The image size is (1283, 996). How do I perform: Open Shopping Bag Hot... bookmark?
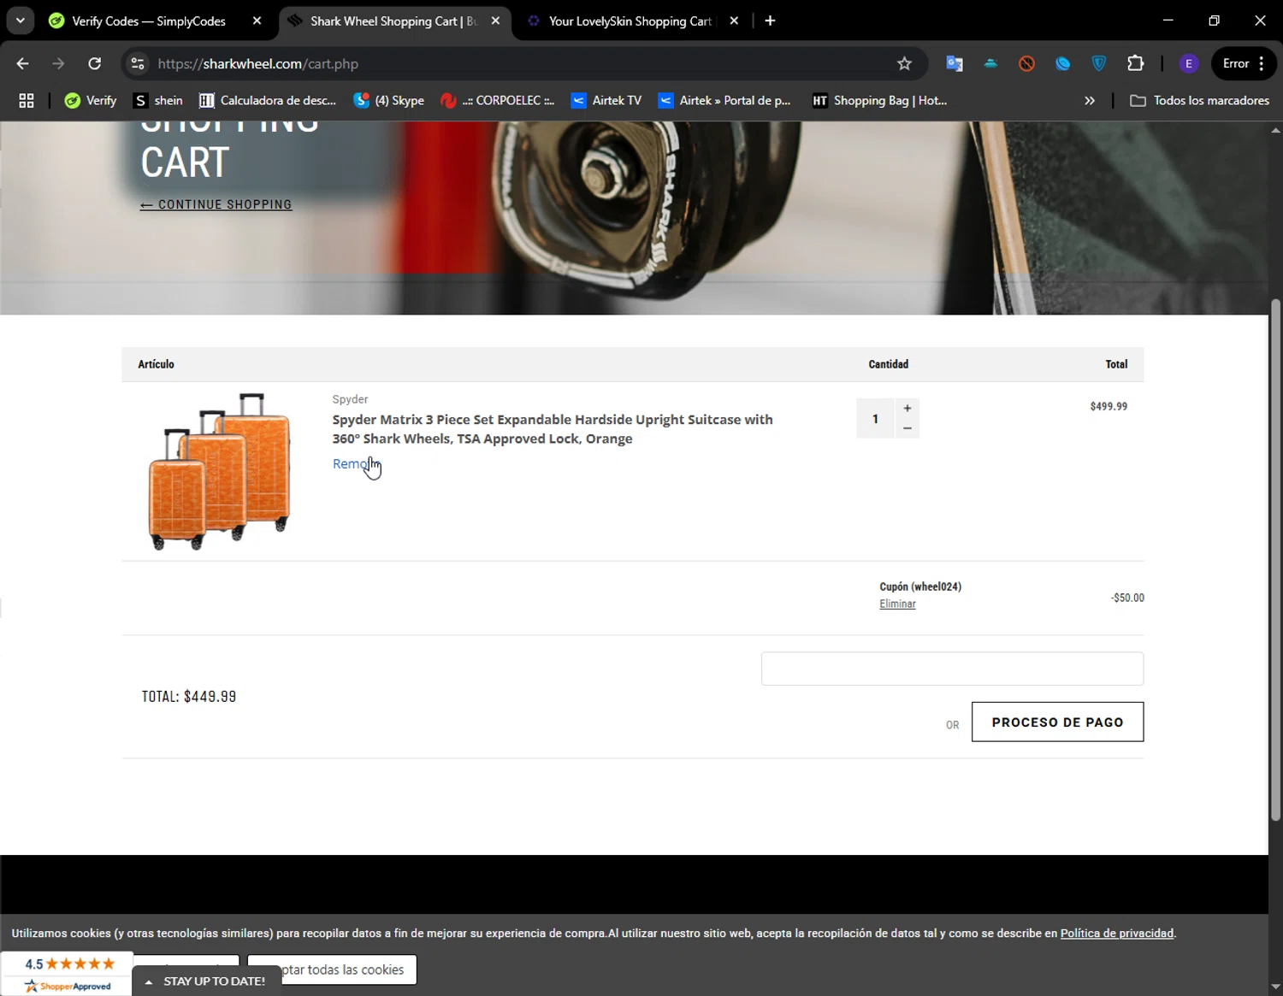click(880, 100)
